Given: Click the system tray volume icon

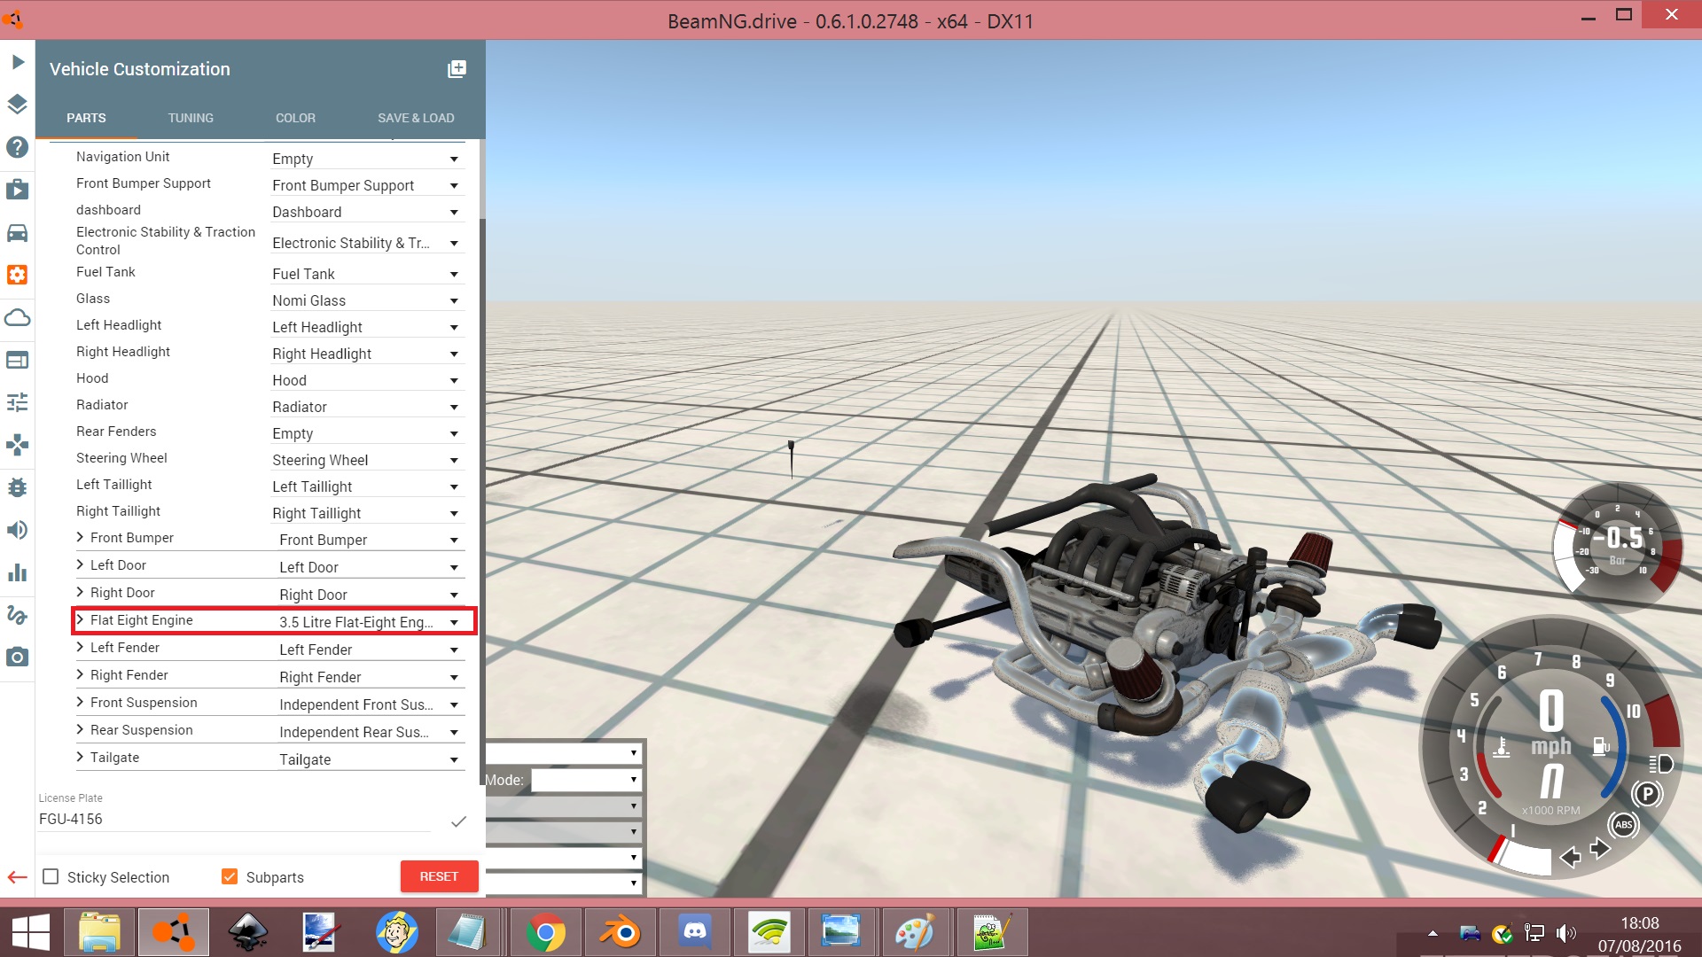Looking at the screenshot, I should pos(1565,933).
